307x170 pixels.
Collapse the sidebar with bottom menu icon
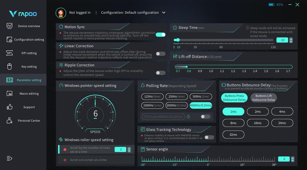(9, 158)
